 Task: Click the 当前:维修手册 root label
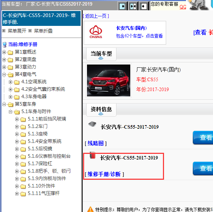(x=23, y=44)
